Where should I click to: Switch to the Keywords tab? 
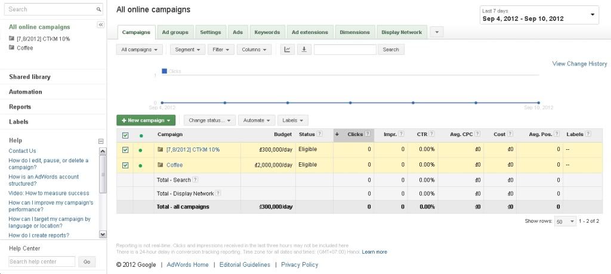pos(267,32)
